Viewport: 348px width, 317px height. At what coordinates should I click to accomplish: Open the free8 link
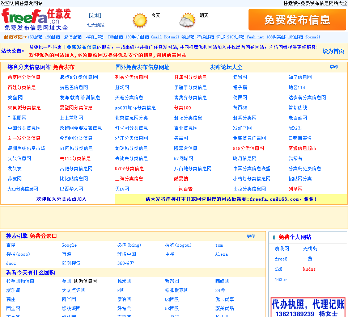pos(281,259)
